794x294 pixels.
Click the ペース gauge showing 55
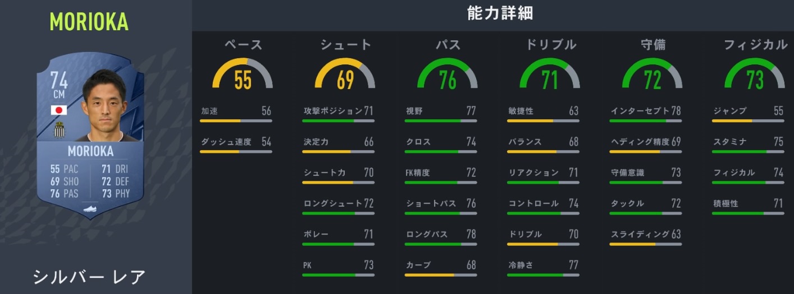pos(243,75)
